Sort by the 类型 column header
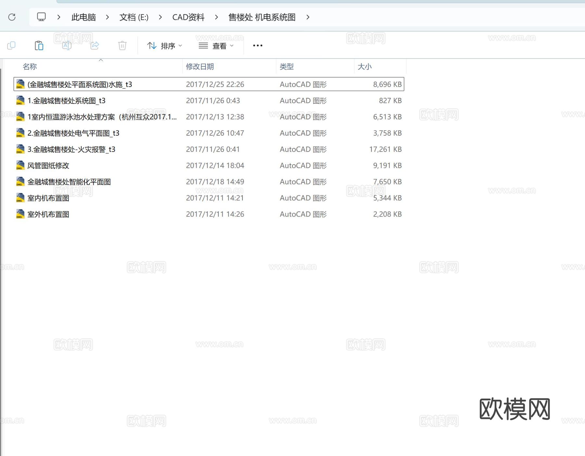The width and height of the screenshot is (585, 456). [287, 67]
